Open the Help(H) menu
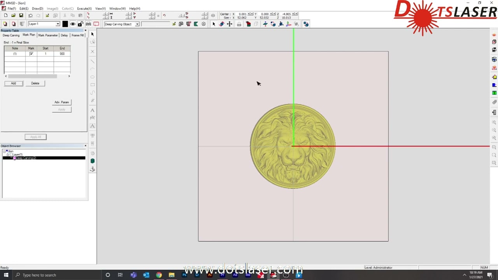Viewport: 498px width, 280px height. coord(135,9)
